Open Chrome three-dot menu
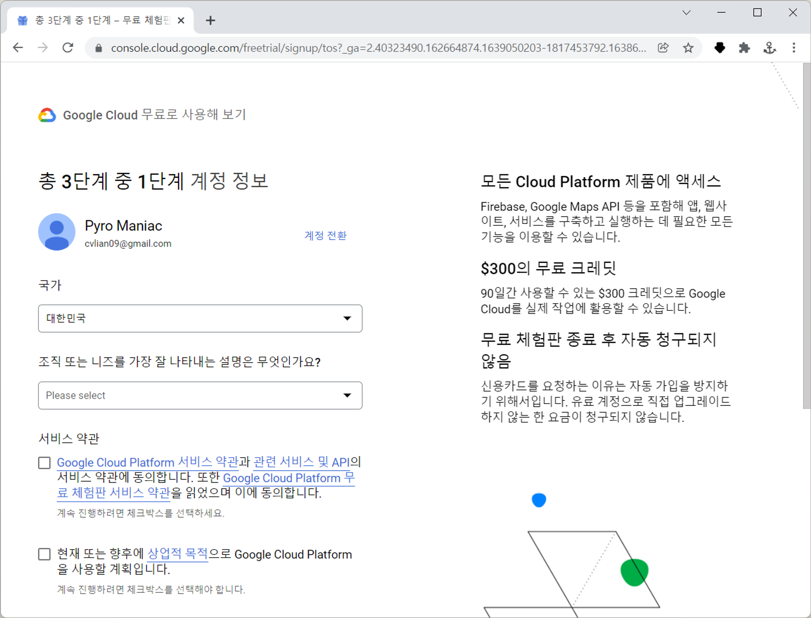Viewport: 811px width, 618px height. pyautogui.click(x=794, y=48)
